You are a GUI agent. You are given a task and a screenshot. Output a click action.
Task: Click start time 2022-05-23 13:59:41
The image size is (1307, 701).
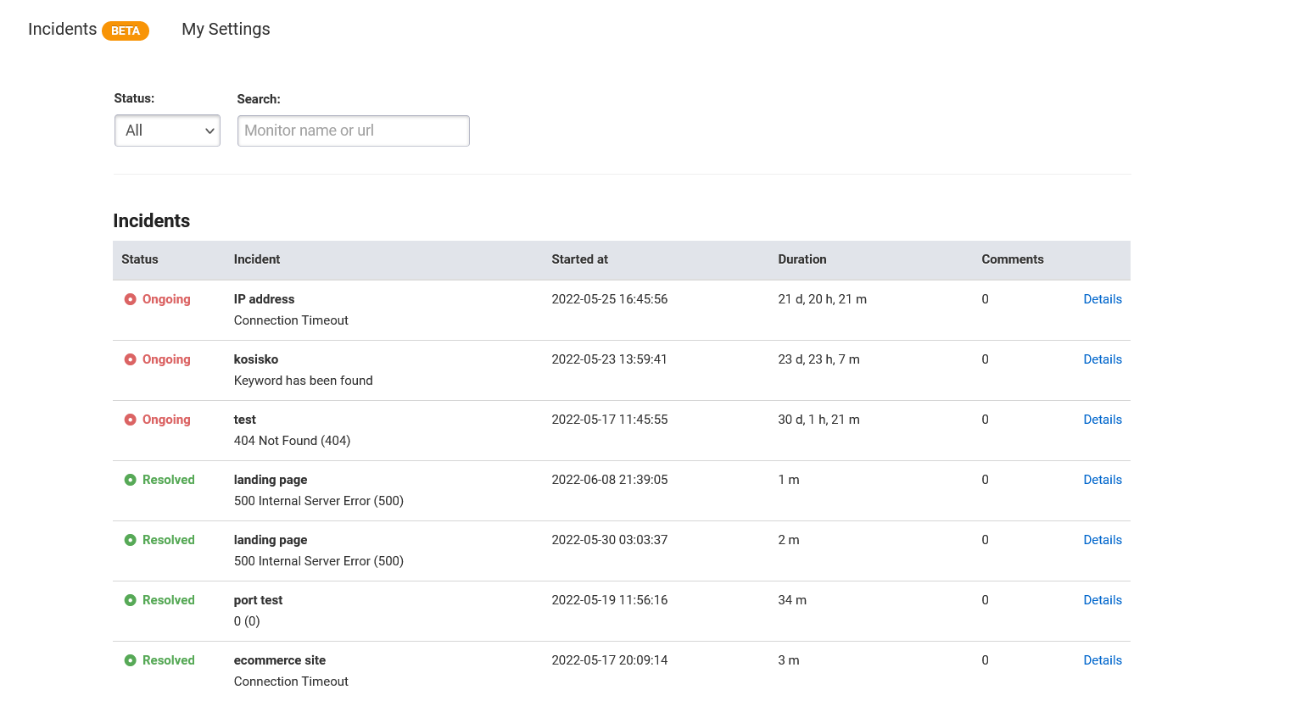610,359
